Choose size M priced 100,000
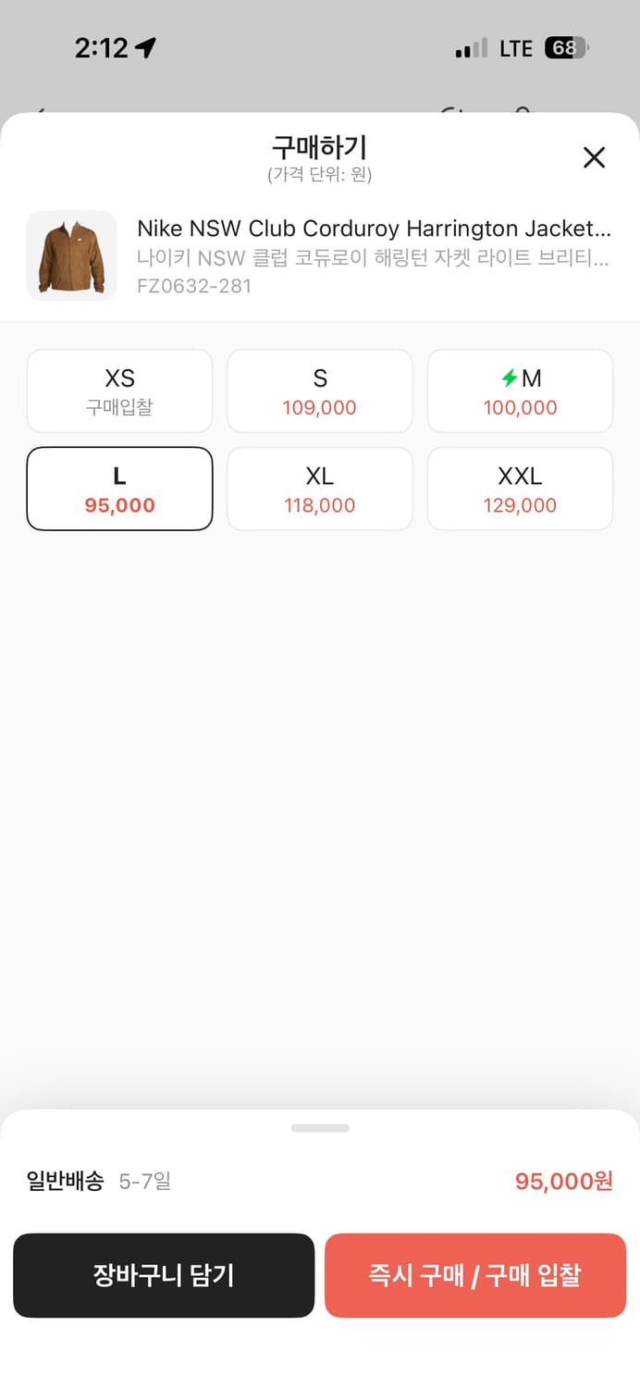640x1388 pixels. coord(520,390)
